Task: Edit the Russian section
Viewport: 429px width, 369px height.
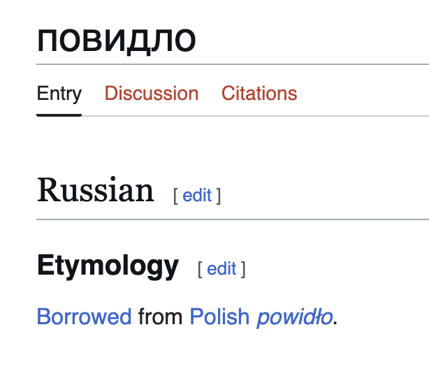Action: 197,196
